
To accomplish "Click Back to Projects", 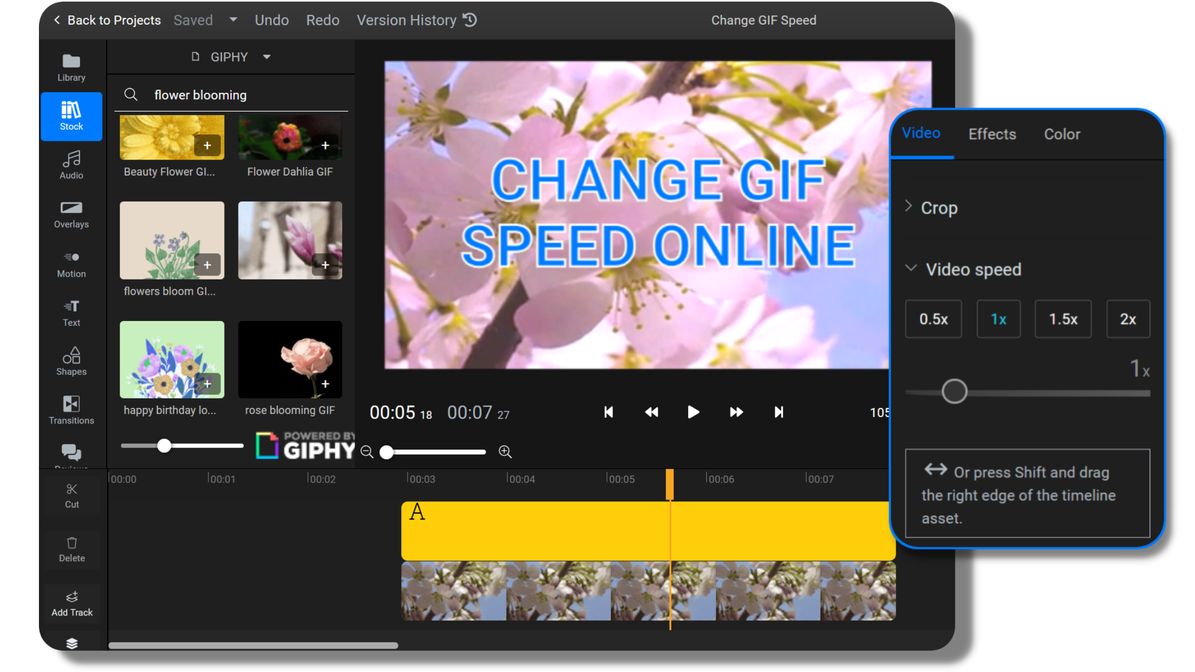I will click(107, 20).
